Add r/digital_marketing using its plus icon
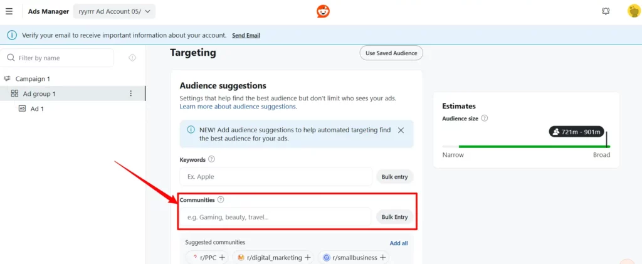642x264 pixels. click(307, 258)
